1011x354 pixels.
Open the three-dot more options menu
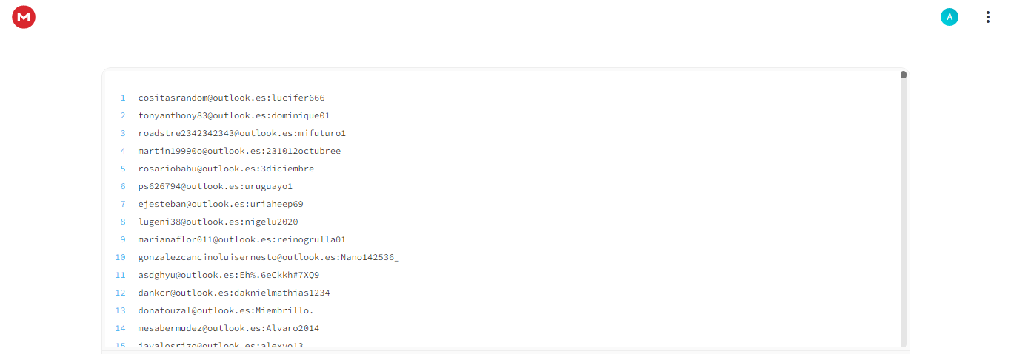(987, 17)
